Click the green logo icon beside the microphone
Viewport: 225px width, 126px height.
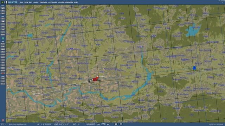[2, 2]
